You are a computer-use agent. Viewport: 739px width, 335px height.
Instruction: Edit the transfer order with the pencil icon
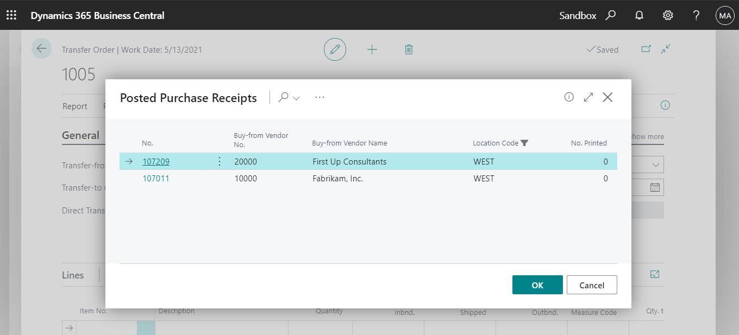click(x=335, y=49)
